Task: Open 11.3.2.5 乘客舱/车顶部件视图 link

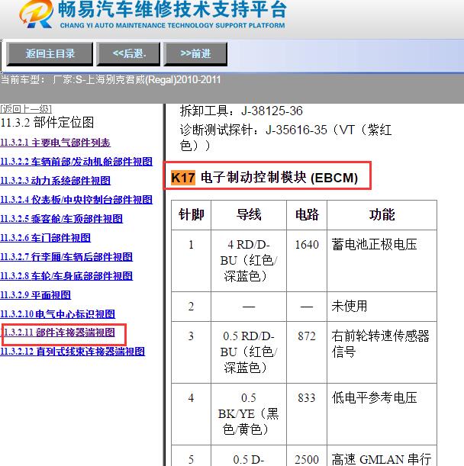Action: 61,219
